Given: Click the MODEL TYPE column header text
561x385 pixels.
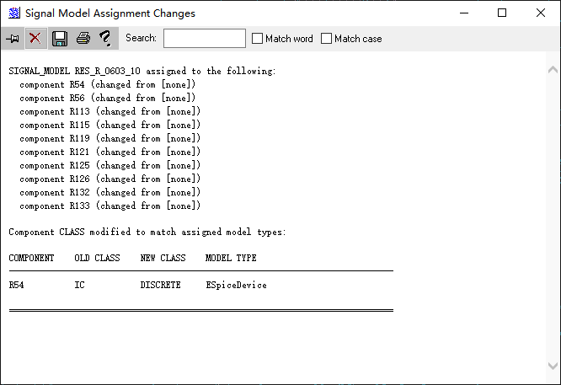Looking at the screenshot, I should pos(231,258).
